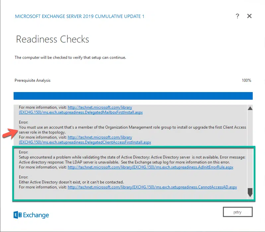The width and height of the screenshot is (265, 232).
Task: Open the DelegatedClientAccessFirstInstall.aspx link
Action: (85, 140)
